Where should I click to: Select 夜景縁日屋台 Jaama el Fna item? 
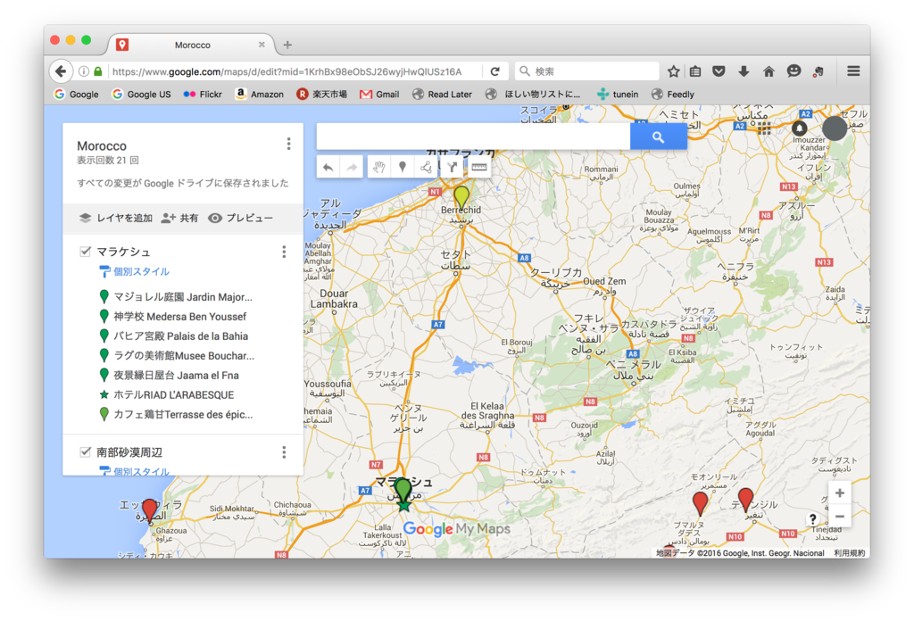click(x=170, y=375)
